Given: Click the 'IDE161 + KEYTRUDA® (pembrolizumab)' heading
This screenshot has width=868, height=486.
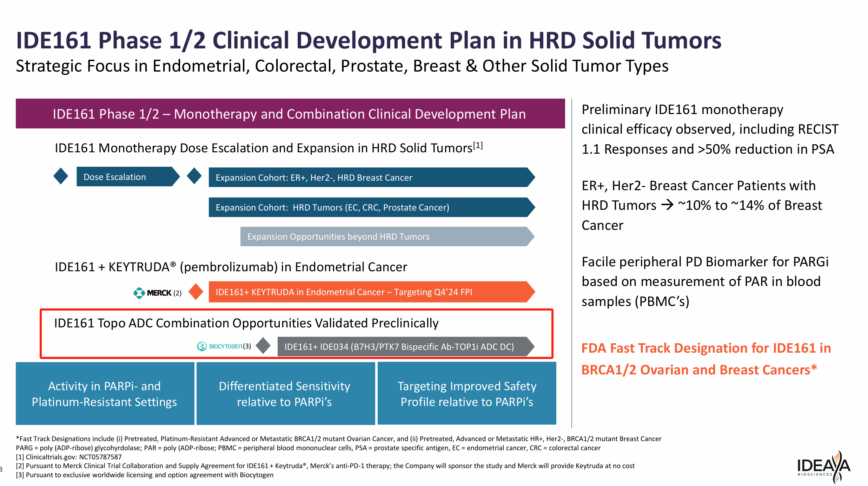Looking at the screenshot, I should [x=231, y=267].
